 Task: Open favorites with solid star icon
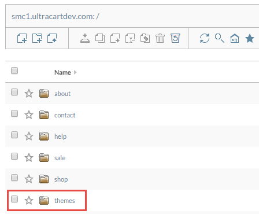click(250, 38)
